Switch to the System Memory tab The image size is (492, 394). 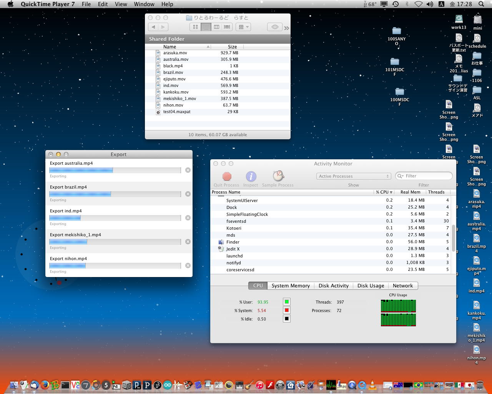(x=290, y=285)
